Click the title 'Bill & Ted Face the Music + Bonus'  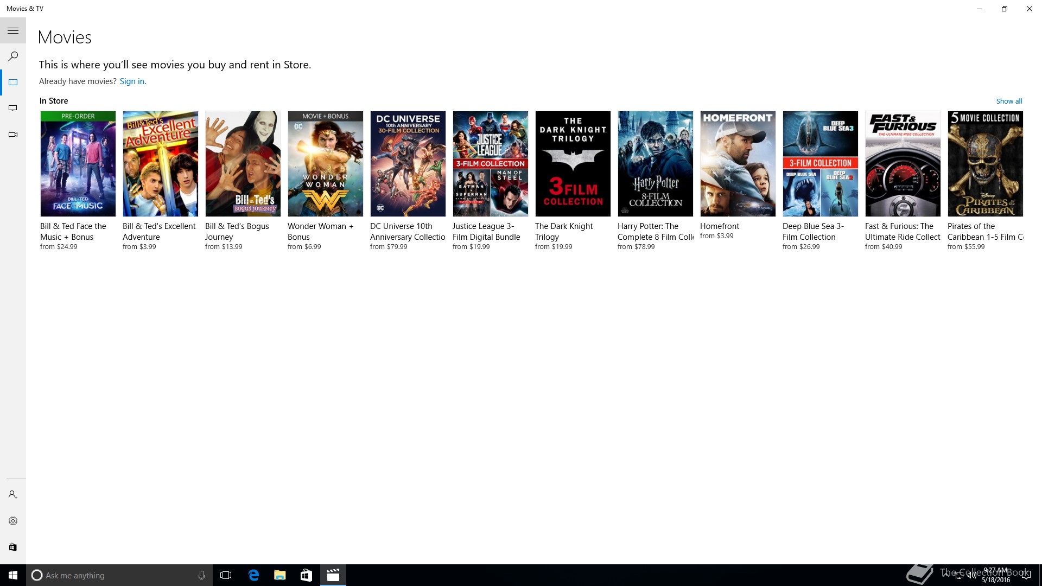(73, 232)
